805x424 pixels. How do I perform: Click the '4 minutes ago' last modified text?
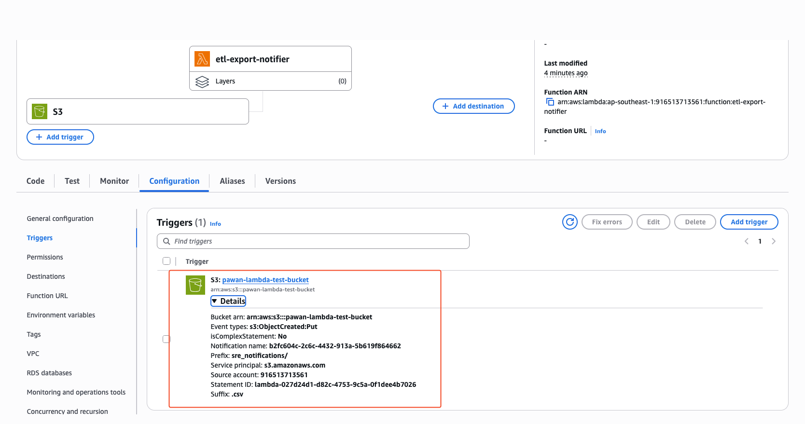566,73
